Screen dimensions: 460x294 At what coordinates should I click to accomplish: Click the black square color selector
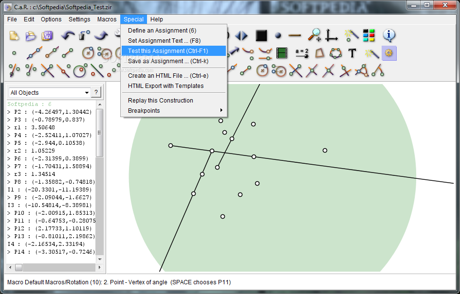261,36
